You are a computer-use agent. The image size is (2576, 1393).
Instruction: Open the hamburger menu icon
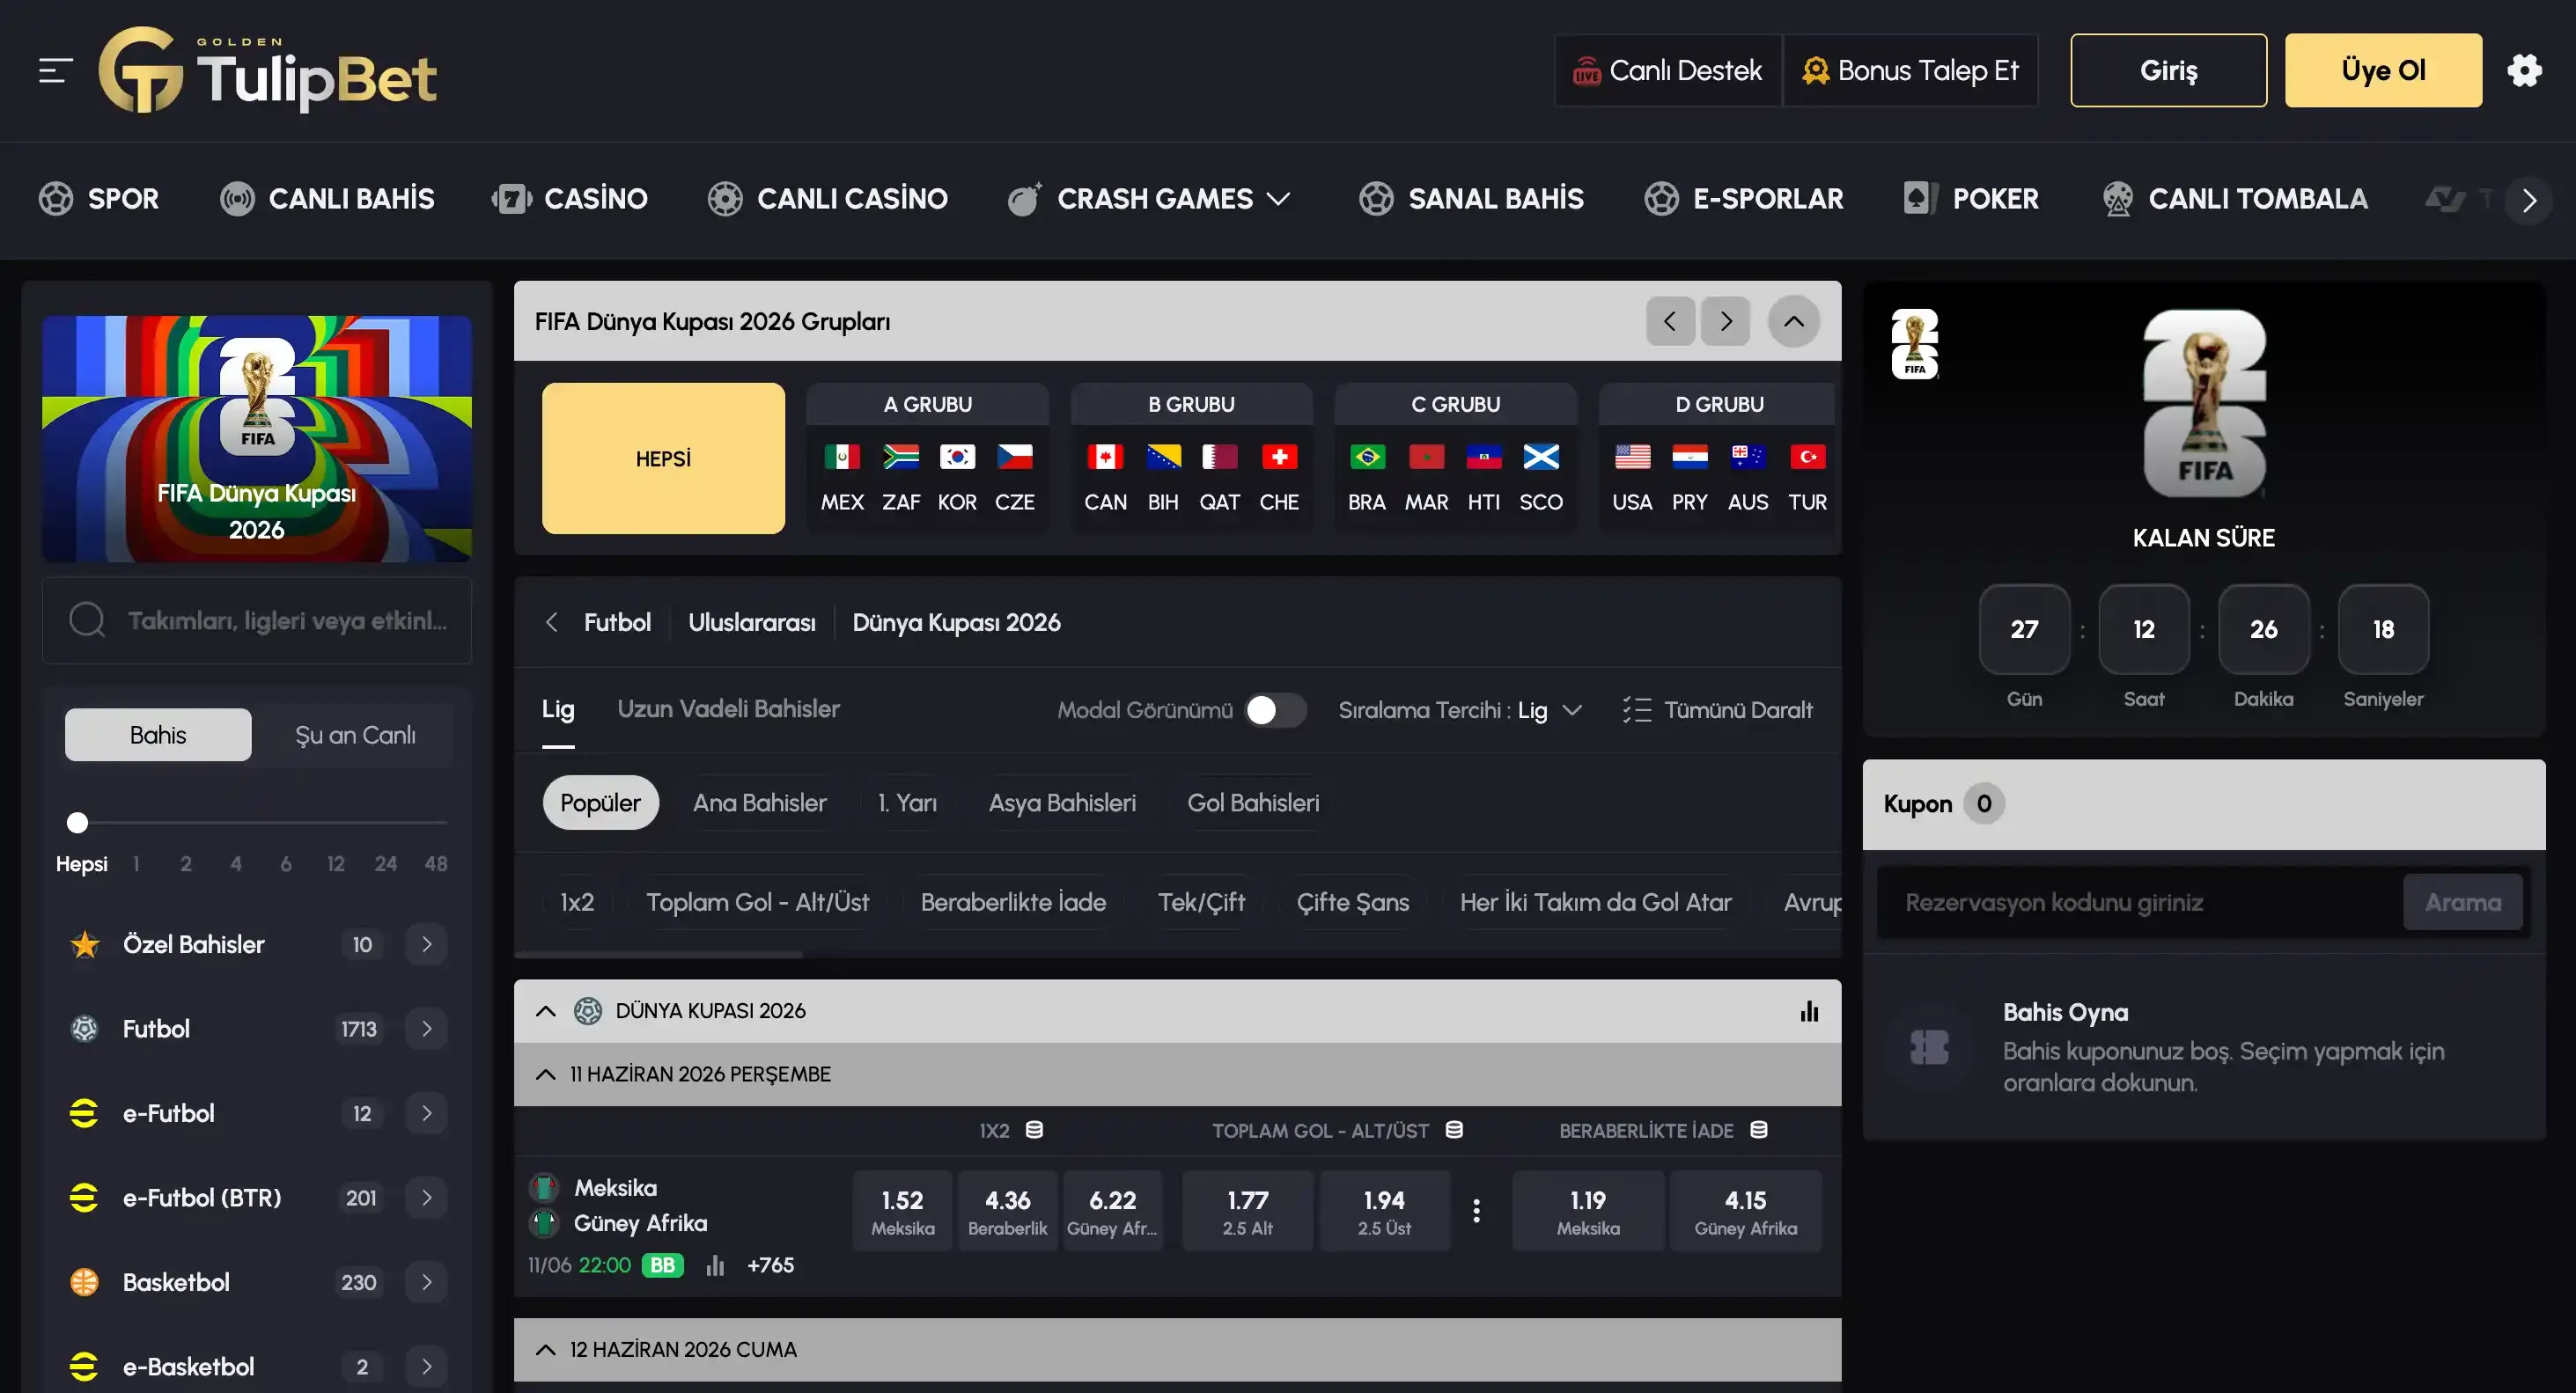[x=55, y=71]
